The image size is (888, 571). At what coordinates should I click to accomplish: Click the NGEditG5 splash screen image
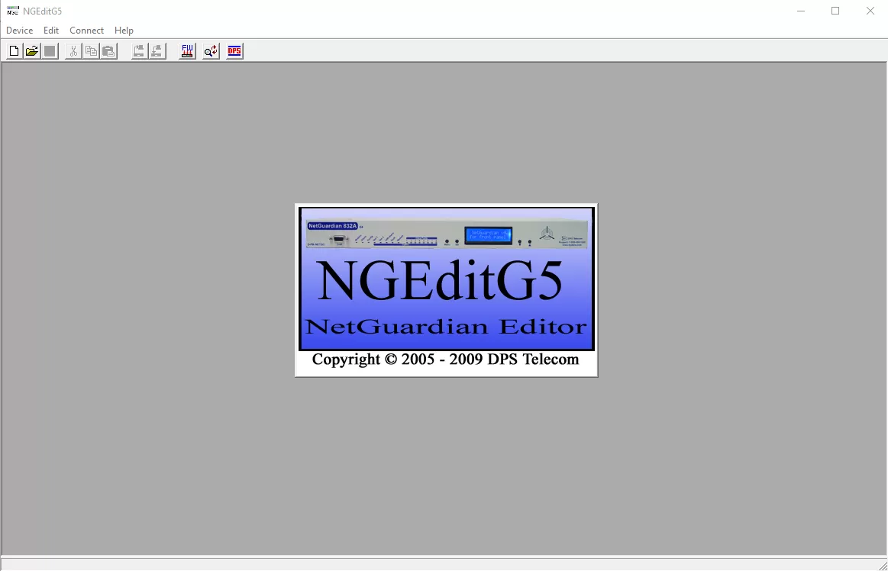click(x=446, y=290)
